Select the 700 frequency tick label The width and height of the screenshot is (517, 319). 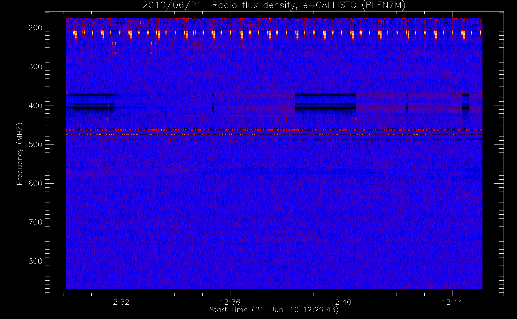tap(35, 222)
